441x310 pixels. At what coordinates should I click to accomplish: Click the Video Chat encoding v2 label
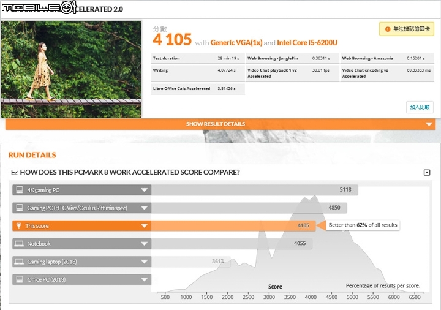point(365,73)
